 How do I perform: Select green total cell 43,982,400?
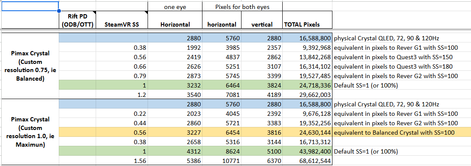point(307,151)
